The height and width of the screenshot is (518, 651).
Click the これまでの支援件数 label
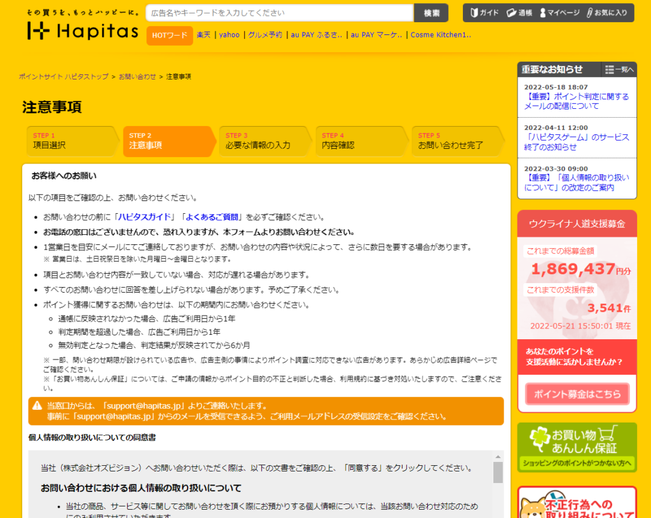(560, 290)
